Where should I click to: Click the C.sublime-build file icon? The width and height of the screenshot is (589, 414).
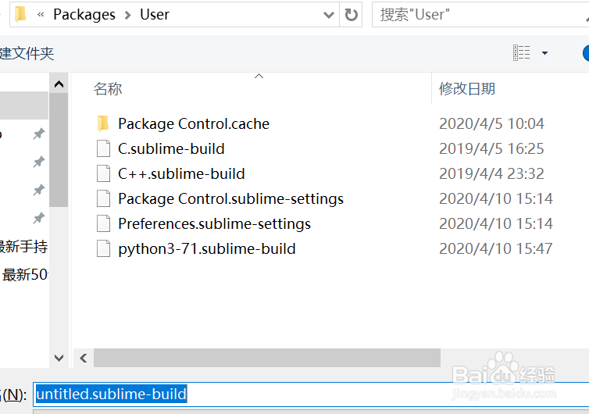click(x=102, y=148)
